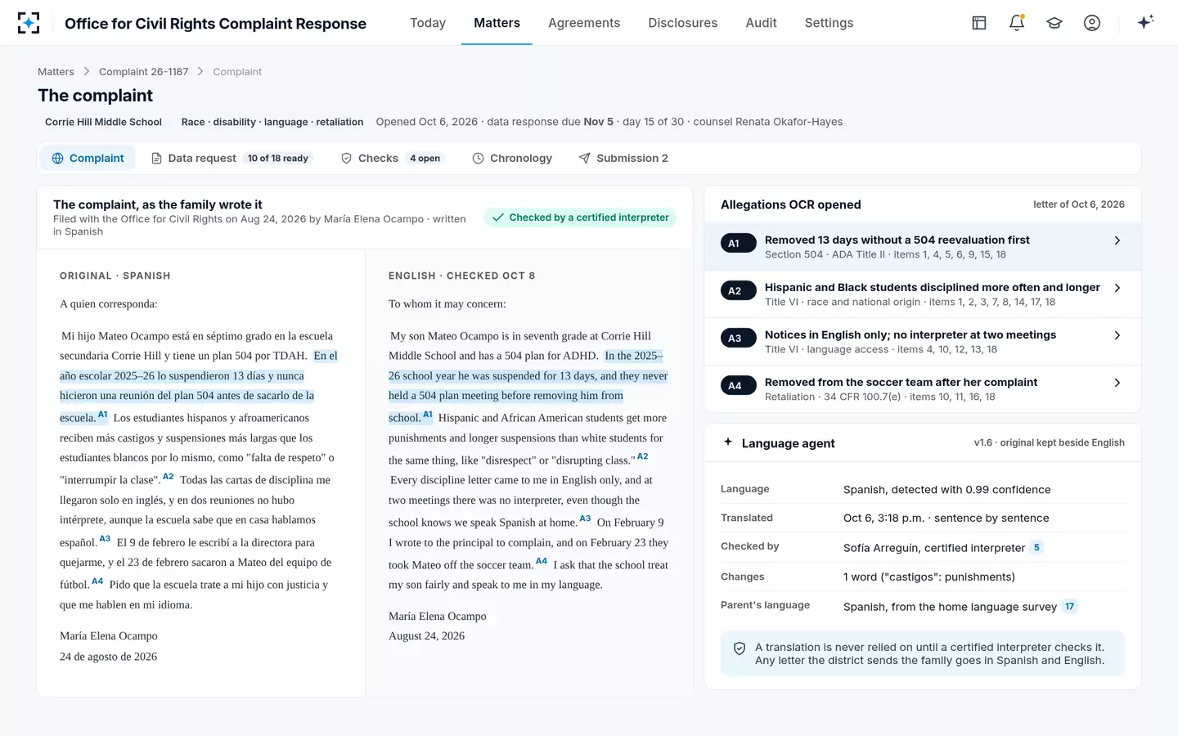
Task: Switch to the Checks tab
Action: point(393,159)
